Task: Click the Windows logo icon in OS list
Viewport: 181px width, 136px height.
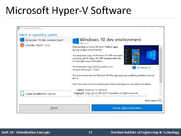Action: [22, 40]
